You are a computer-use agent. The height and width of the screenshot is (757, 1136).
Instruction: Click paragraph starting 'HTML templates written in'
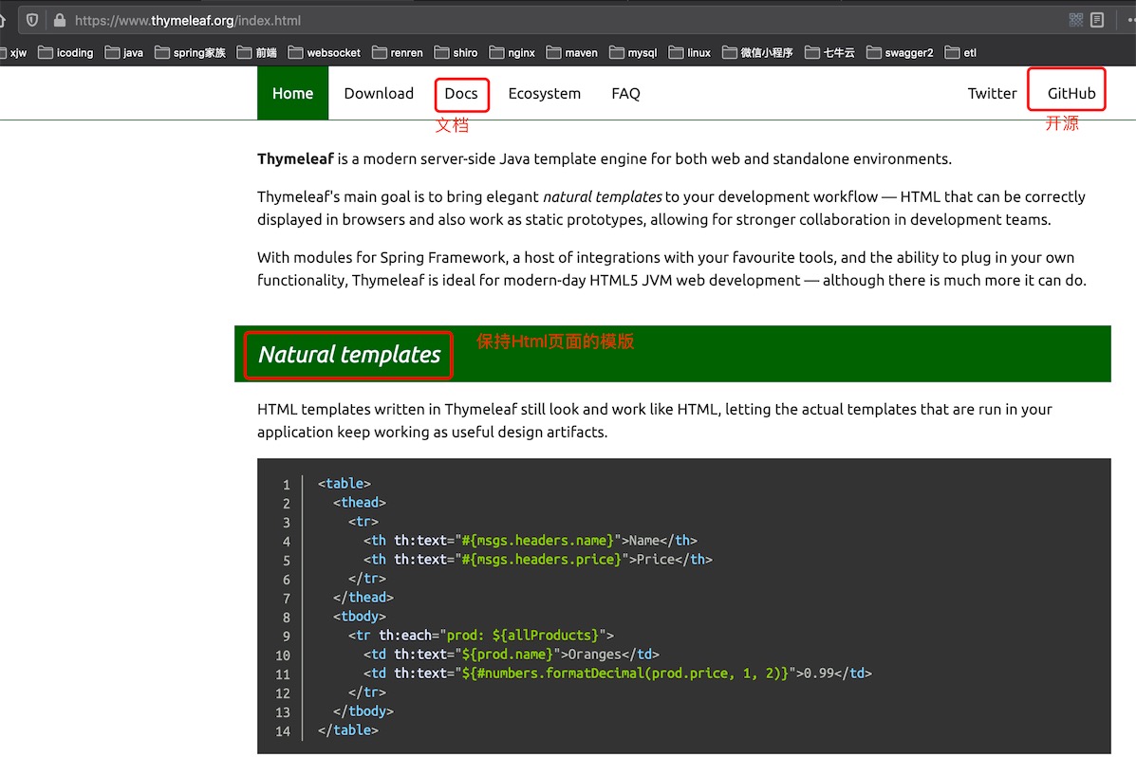click(655, 420)
